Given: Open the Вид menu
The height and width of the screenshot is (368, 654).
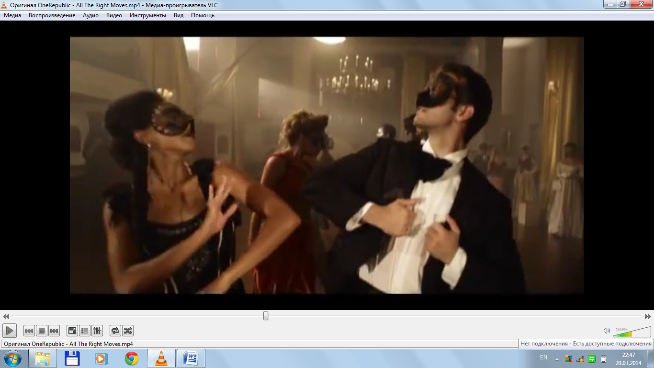Looking at the screenshot, I should pyautogui.click(x=179, y=15).
